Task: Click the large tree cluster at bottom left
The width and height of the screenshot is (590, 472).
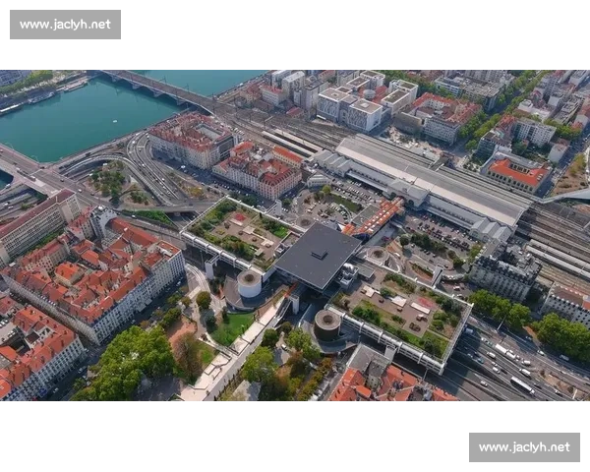Action: 128,363
